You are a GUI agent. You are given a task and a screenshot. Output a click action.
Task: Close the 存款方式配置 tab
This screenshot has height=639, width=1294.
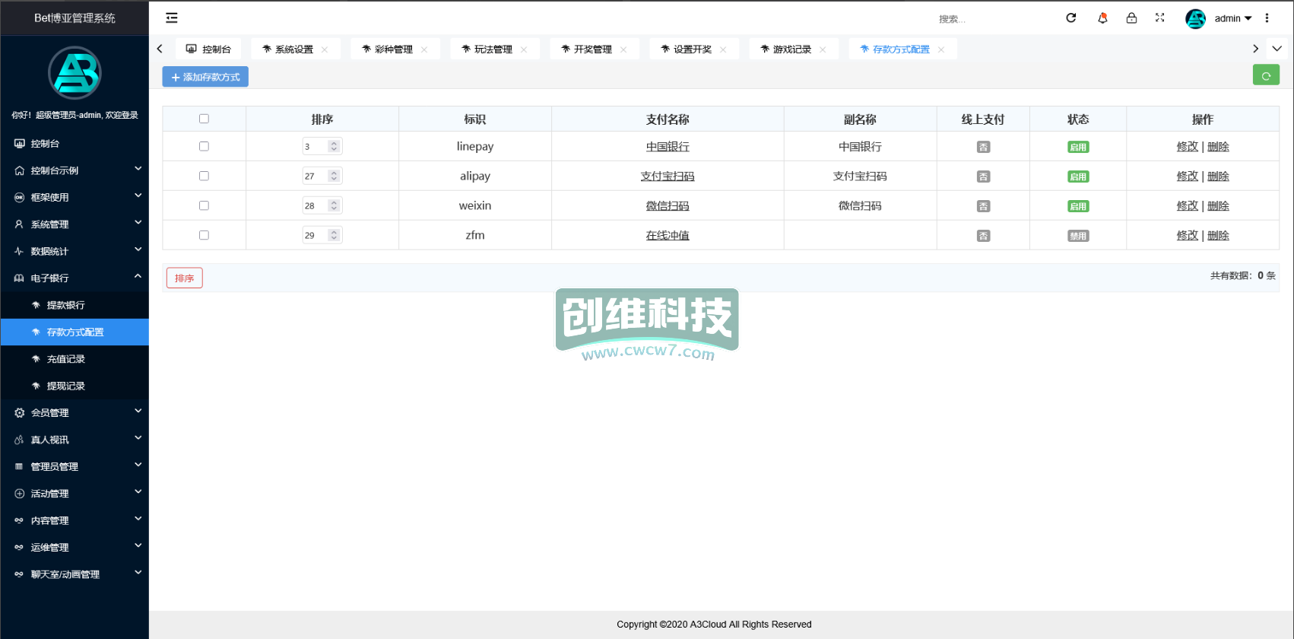pos(941,49)
